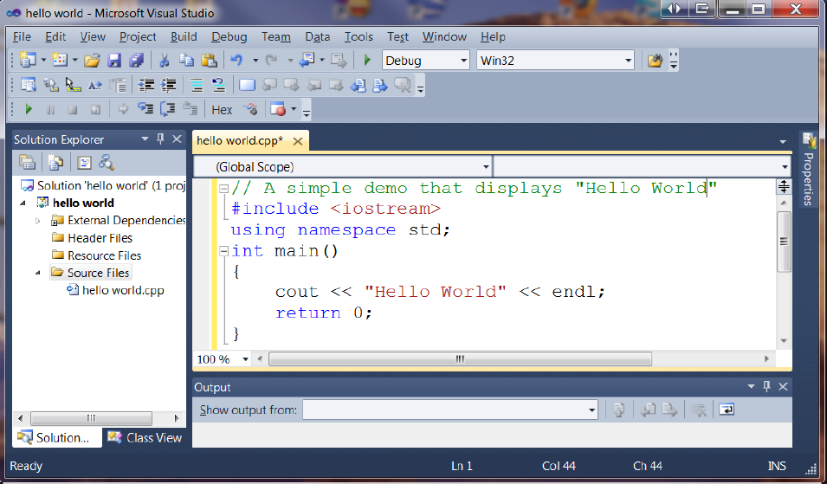Image resolution: width=827 pixels, height=484 pixels.
Task: Click the Step Into icon
Action: click(x=145, y=109)
